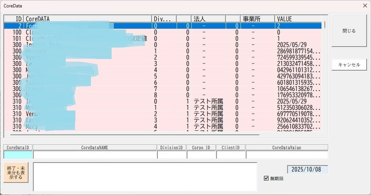The height and width of the screenshot is (195, 371).
Task: Click the 2025/10/08 date field
Action: pyautogui.click(x=307, y=170)
